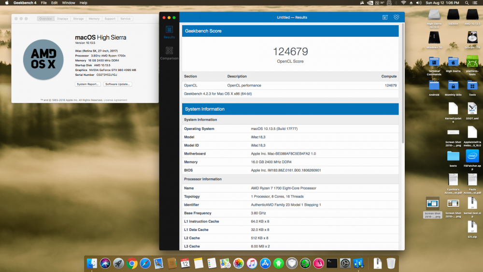Open the Mail stamp icon in dock
The width and height of the screenshot is (483, 272).
(158, 263)
